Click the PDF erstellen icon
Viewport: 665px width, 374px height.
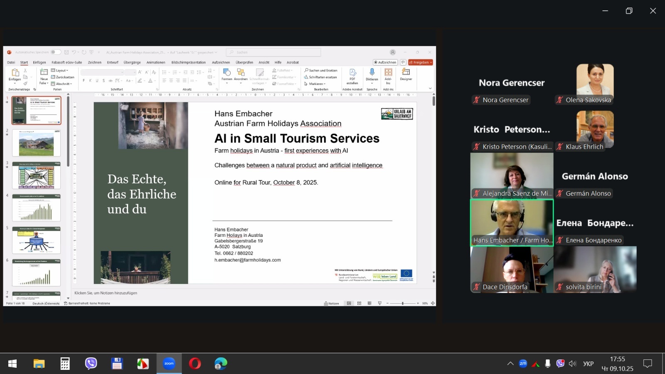coord(352,73)
